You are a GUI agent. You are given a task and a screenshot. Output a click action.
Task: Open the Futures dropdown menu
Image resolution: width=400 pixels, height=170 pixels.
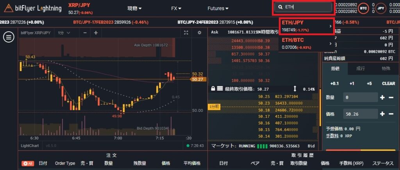pyautogui.click(x=218, y=8)
